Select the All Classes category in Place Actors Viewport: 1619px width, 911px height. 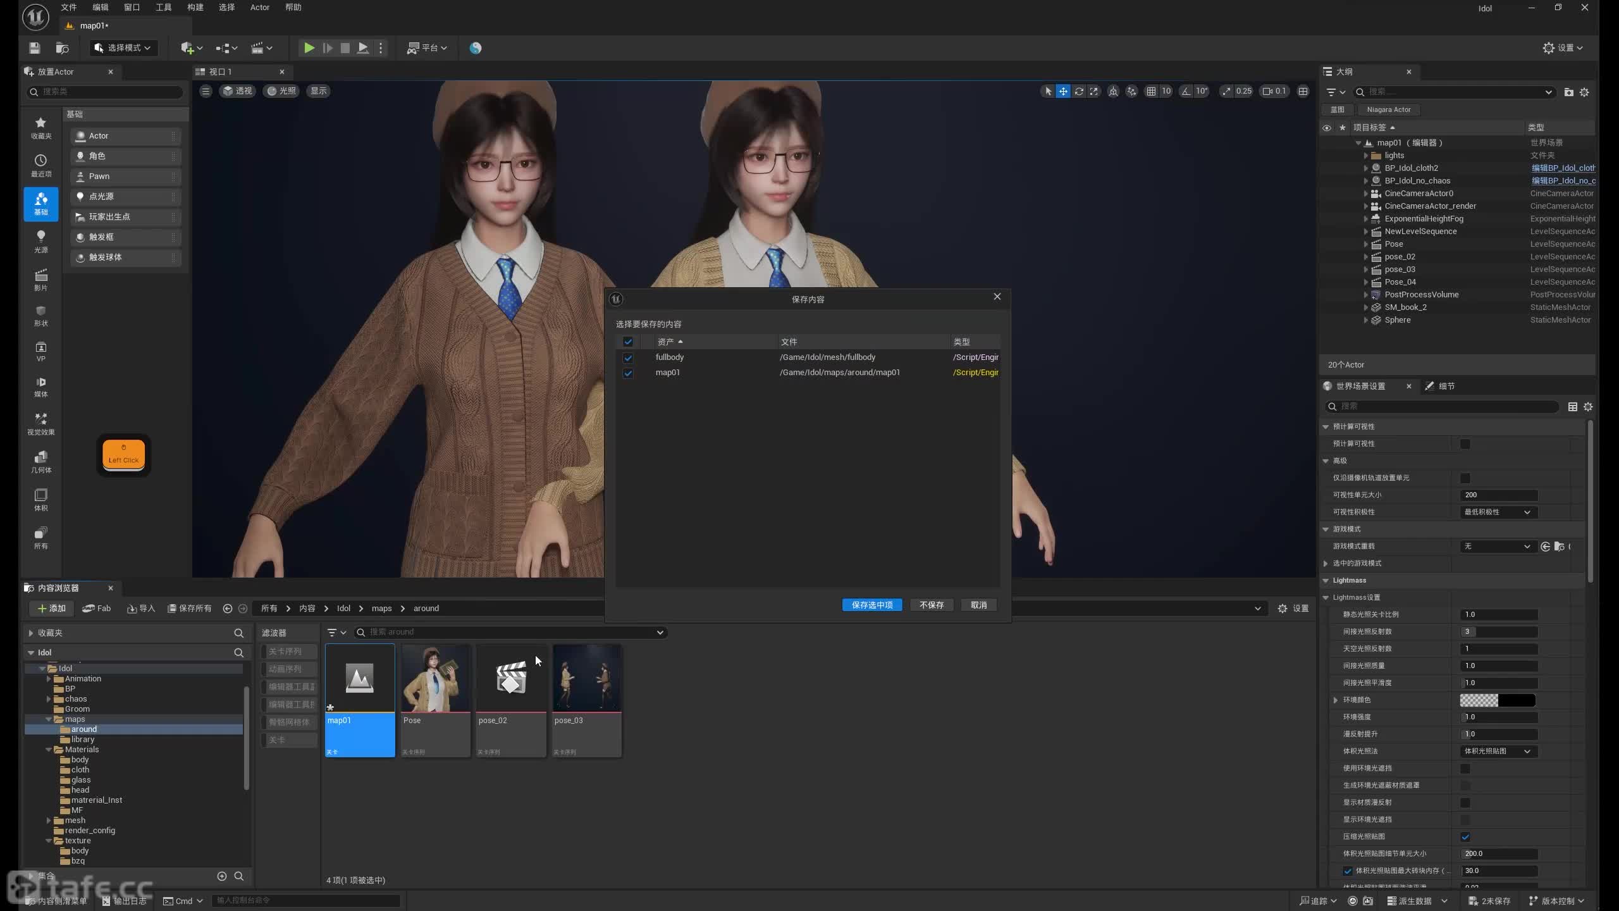point(41,537)
